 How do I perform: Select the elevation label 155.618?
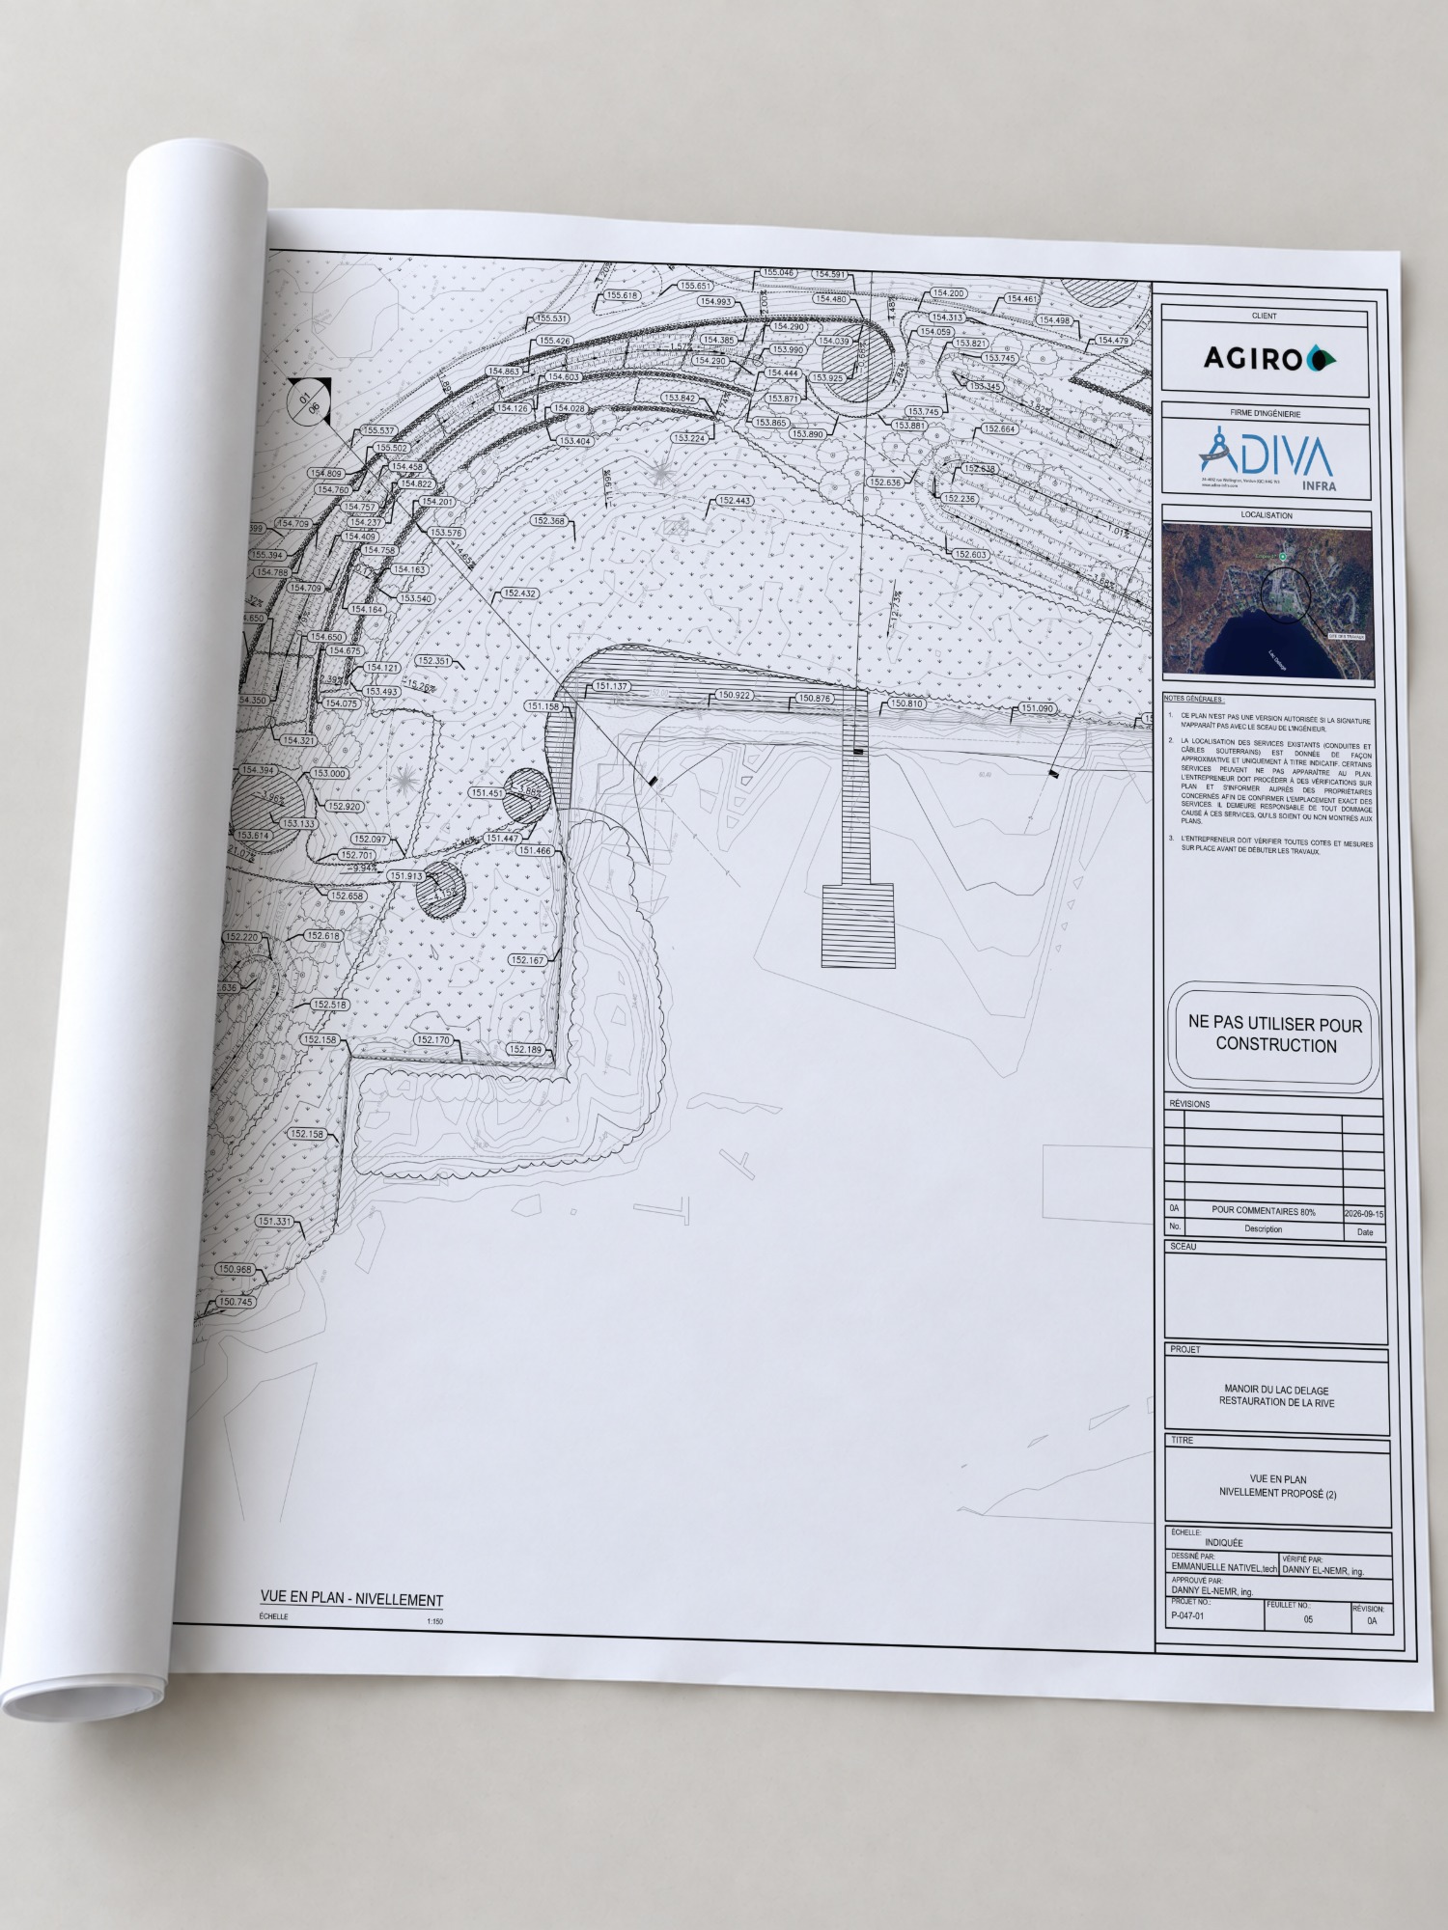pyautogui.click(x=623, y=296)
